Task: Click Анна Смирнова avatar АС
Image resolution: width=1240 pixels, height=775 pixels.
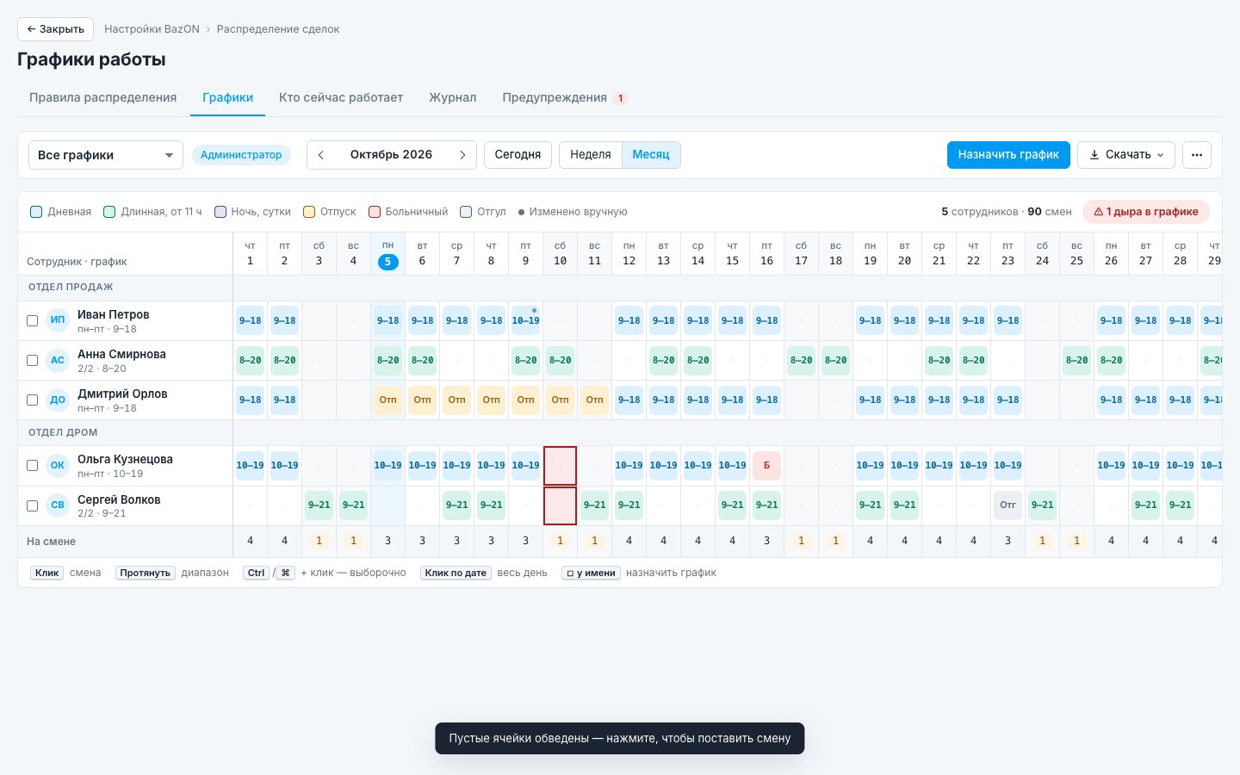Action: (58, 360)
